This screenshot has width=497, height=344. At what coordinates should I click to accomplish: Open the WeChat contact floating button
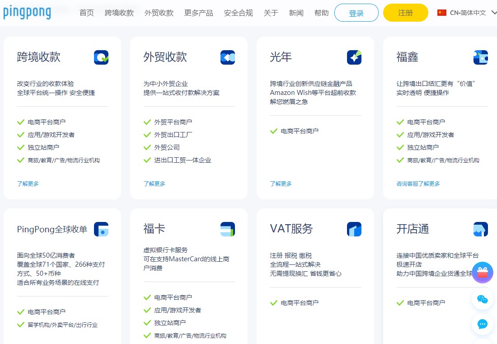click(x=483, y=299)
